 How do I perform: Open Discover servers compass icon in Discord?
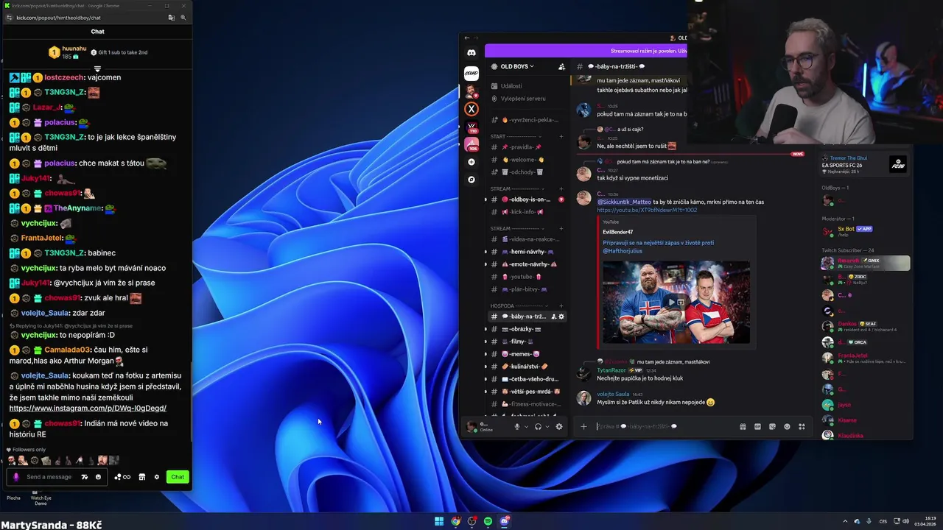pos(471,180)
